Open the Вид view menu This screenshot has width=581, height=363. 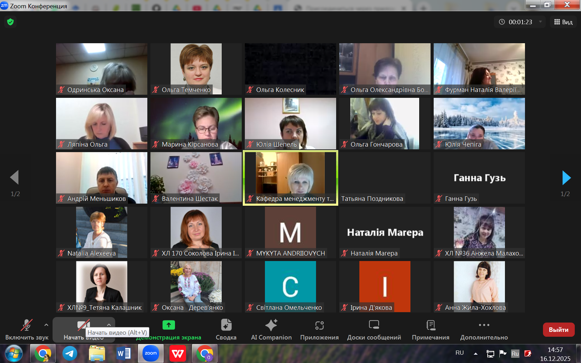click(x=563, y=22)
